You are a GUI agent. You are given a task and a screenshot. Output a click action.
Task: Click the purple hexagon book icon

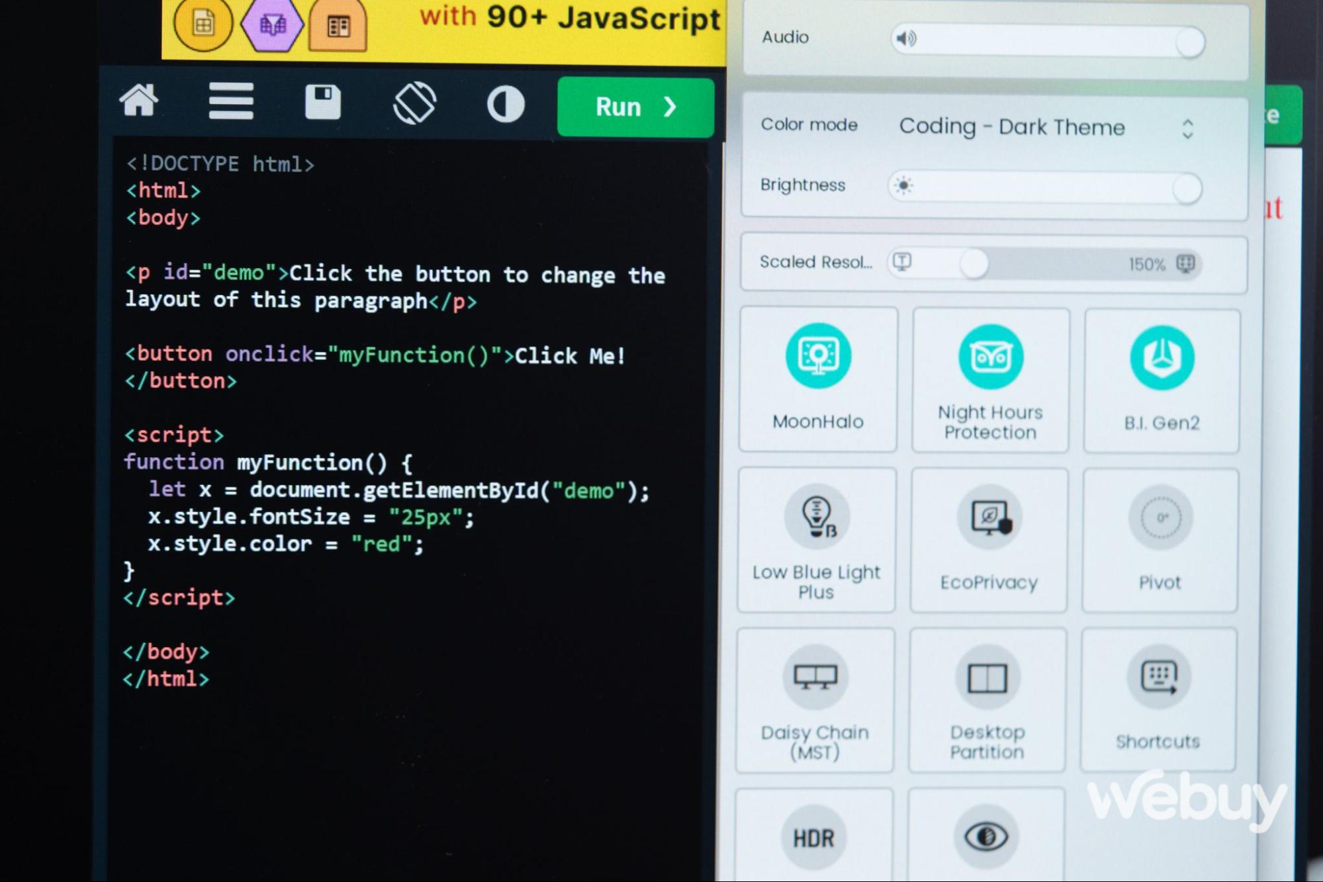coord(272,25)
